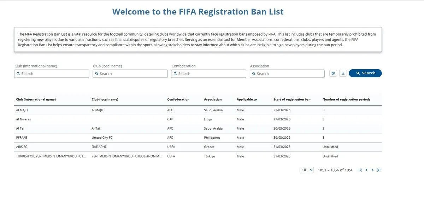424x203 pixels.
Task: Sort by Club (international name) column header
Action: (x=36, y=100)
